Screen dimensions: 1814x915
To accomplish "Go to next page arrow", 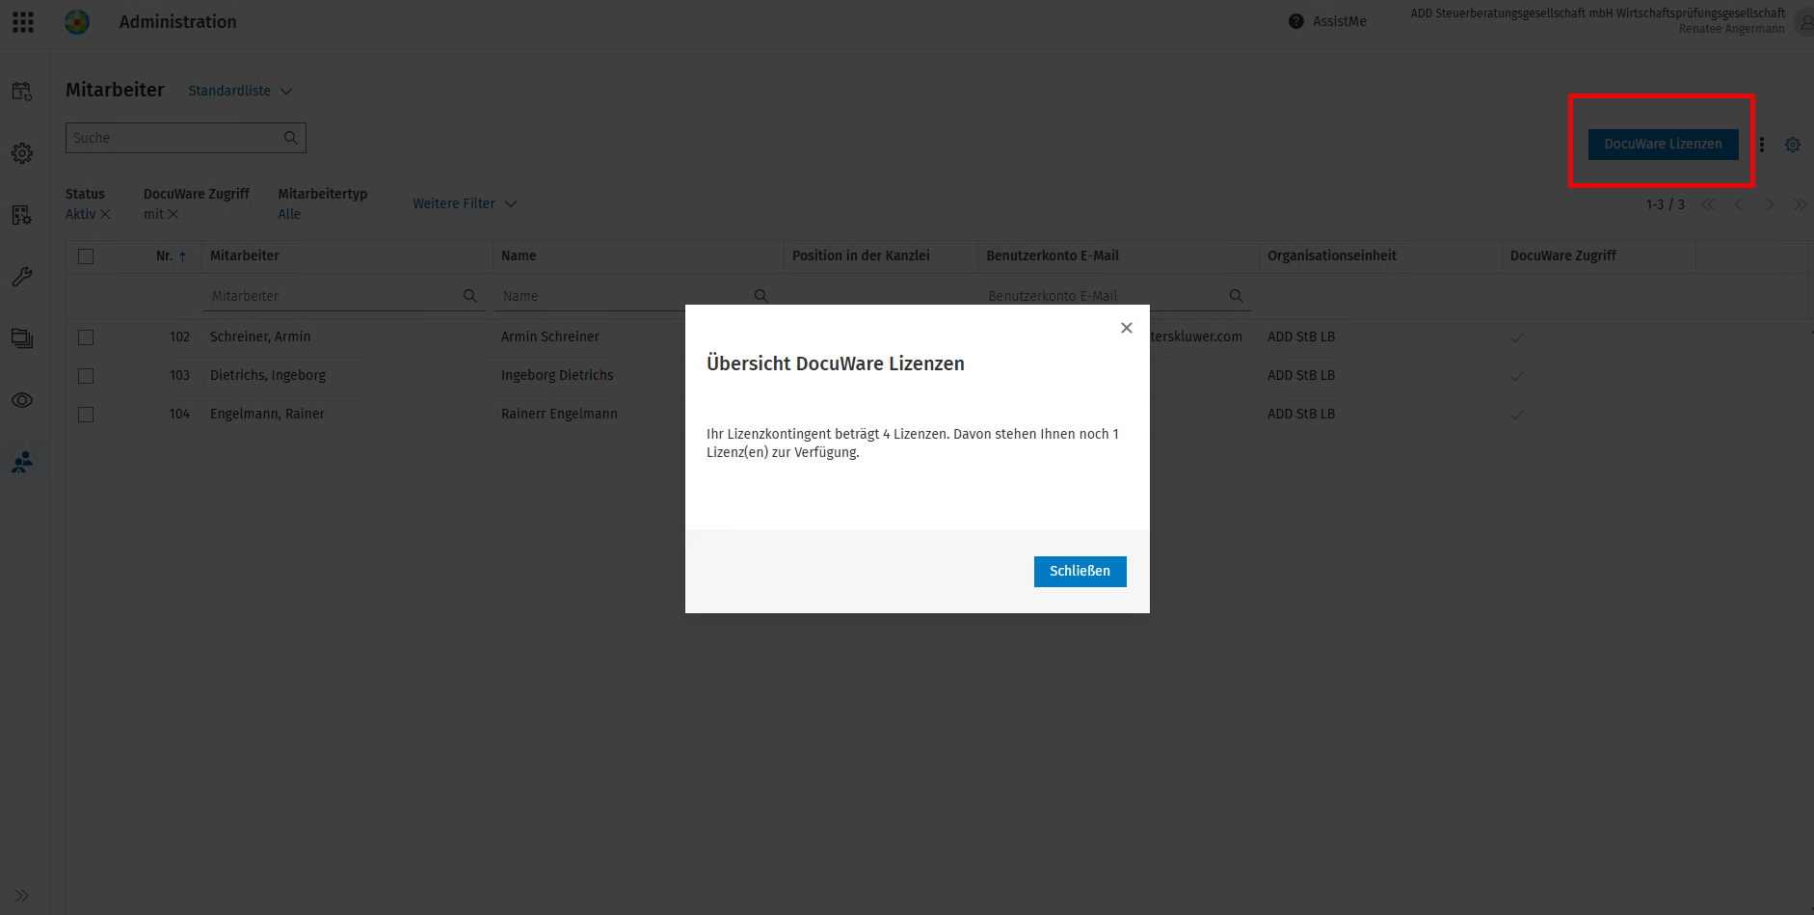I will click(x=1770, y=204).
